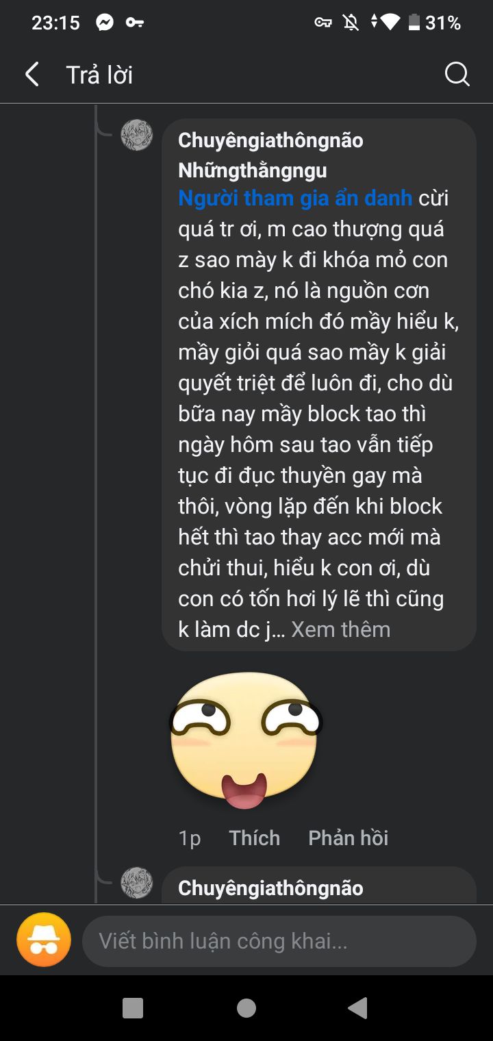This screenshot has height=1041, width=493.
Task: Tap the muted notification bell icon
Action: click(x=351, y=23)
